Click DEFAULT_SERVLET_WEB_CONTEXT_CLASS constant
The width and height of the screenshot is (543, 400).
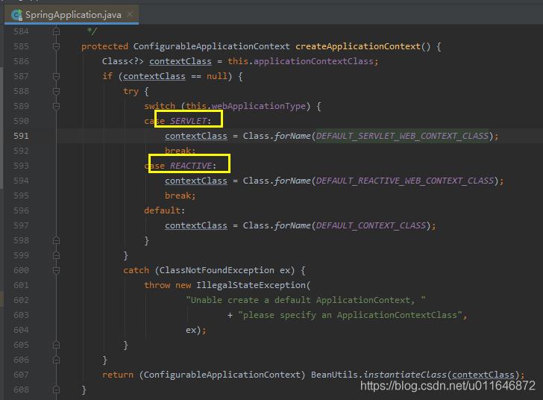pyautogui.click(x=403, y=136)
